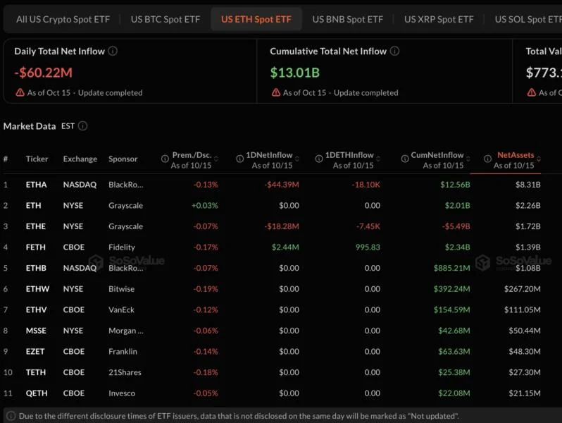Screen dimensions: 562x423
Task: Click cumulative inflow value $13.01B
Action: point(294,73)
